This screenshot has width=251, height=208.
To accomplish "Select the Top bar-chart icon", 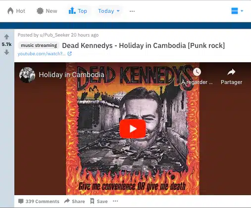I will [72, 11].
